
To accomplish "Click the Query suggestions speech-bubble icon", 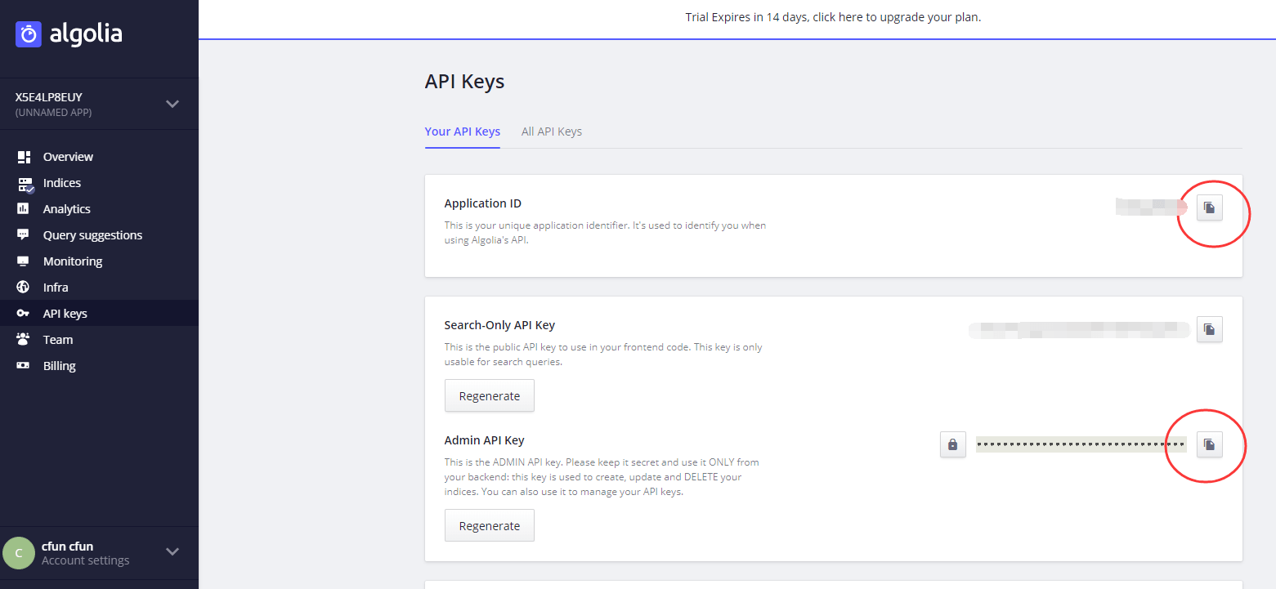I will coord(24,235).
